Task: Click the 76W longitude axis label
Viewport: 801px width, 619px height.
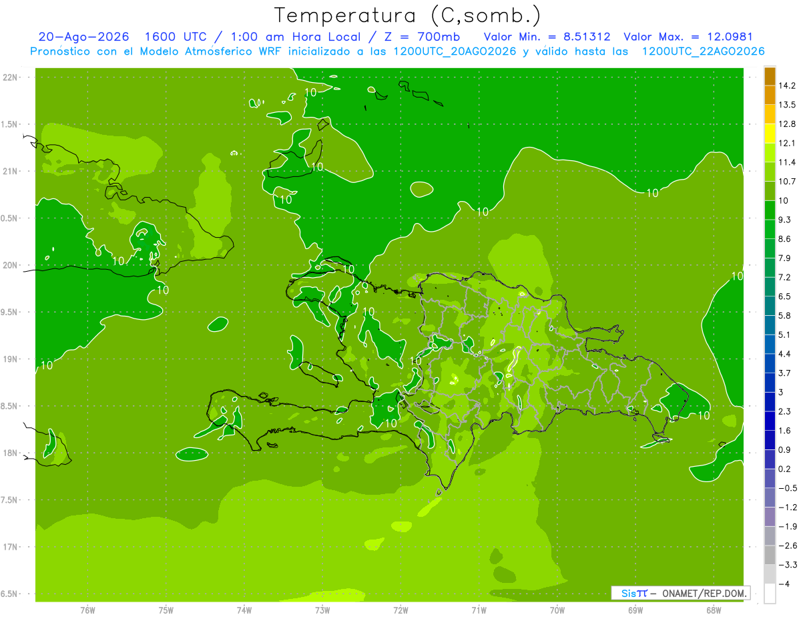Action: pyautogui.click(x=87, y=610)
